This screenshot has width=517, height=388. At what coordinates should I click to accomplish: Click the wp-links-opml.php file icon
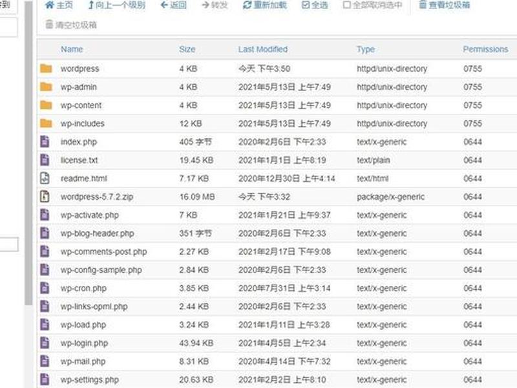coord(45,307)
